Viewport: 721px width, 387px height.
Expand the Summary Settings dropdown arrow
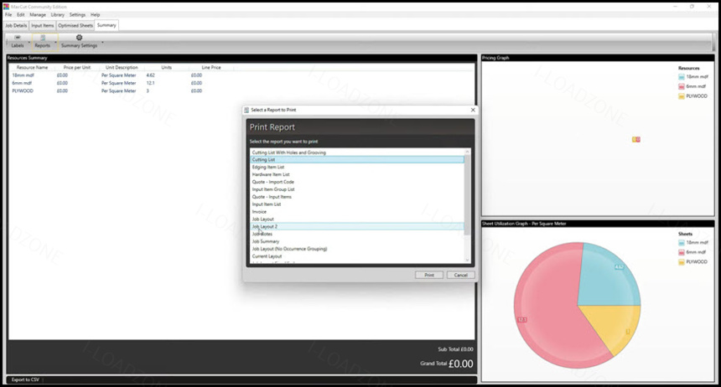pyautogui.click(x=102, y=42)
